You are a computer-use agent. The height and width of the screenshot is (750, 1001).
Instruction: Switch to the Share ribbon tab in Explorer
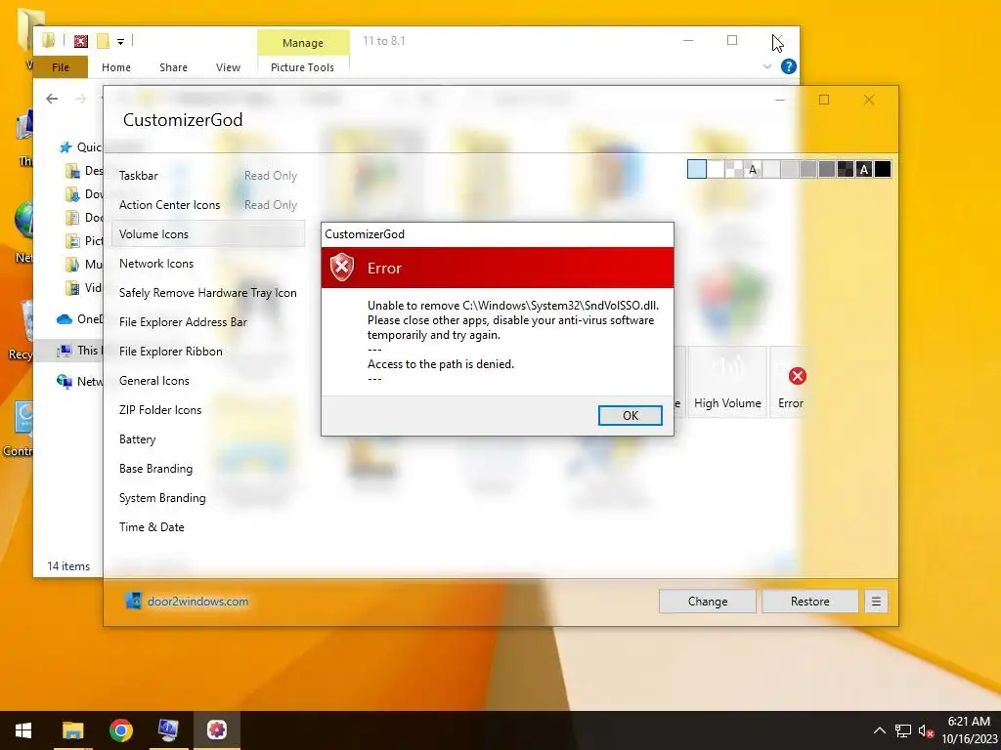pos(173,67)
